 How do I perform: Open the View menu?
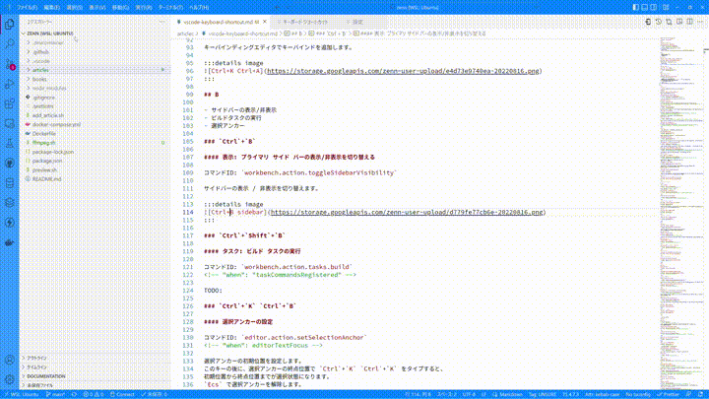pos(97,7)
